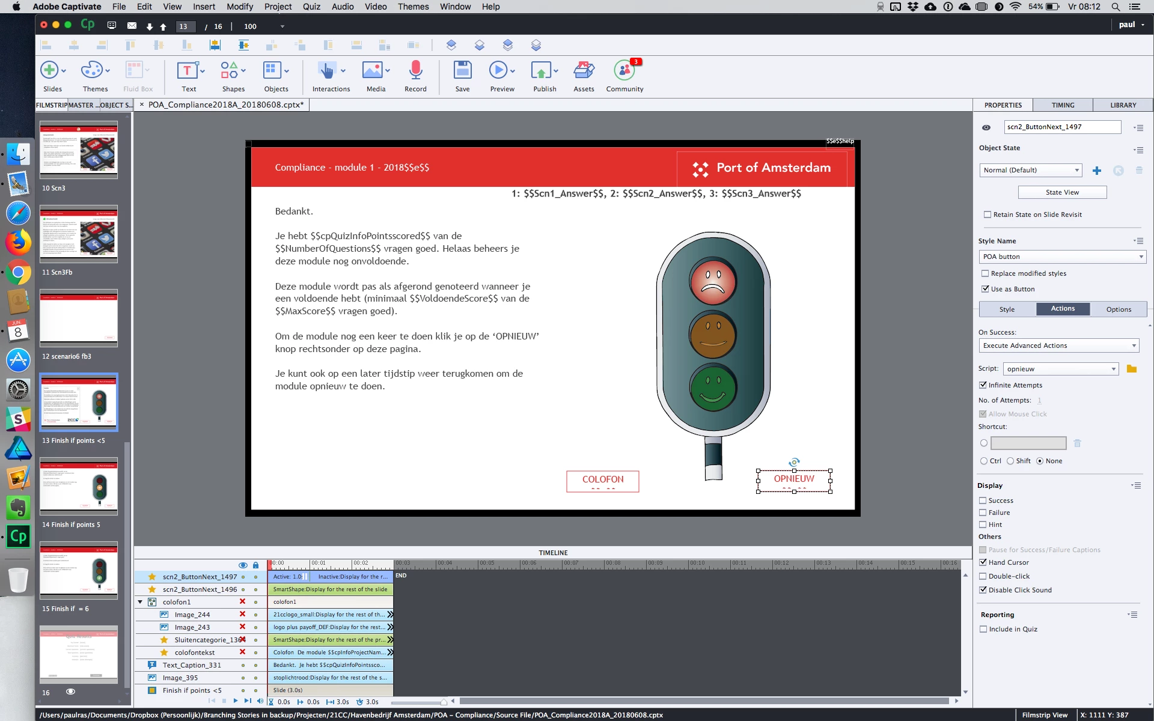Open the Quiz menu

click(311, 7)
